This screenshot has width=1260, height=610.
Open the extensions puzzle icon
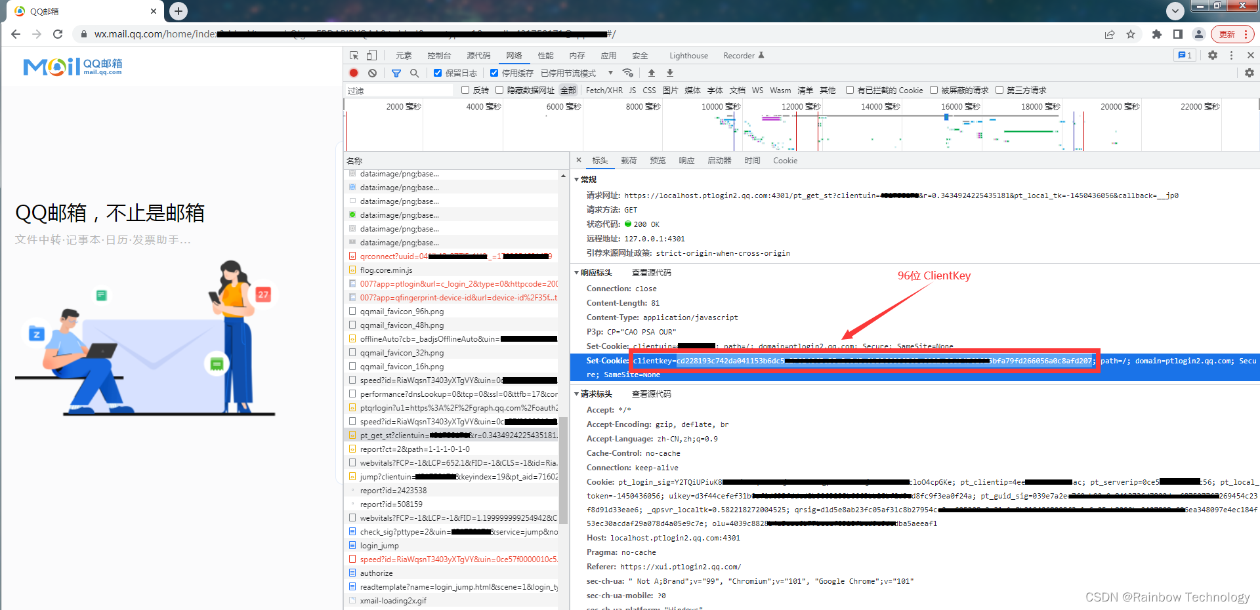pyautogui.click(x=1157, y=34)
